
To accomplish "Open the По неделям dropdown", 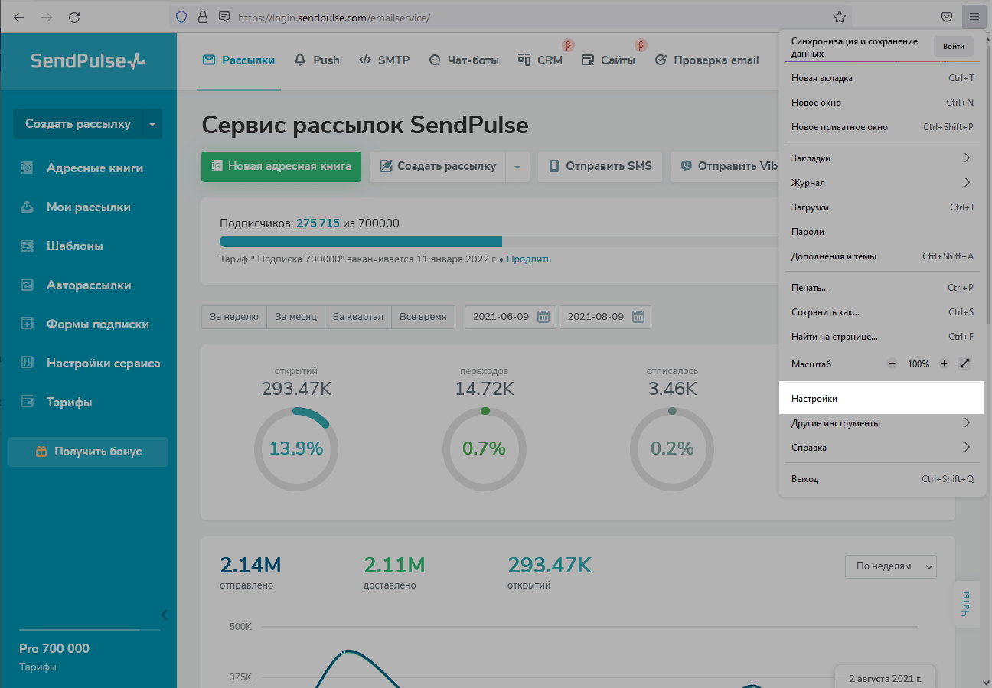I will click(x=891, y=566).
